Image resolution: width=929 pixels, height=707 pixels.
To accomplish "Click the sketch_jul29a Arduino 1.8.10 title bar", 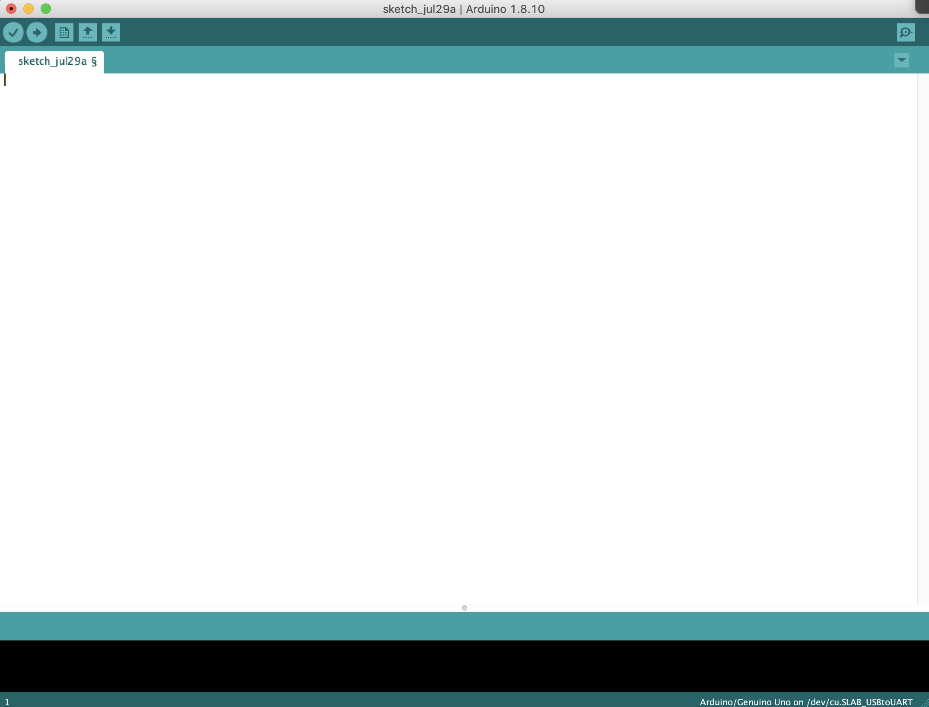I will pos(463,9).
